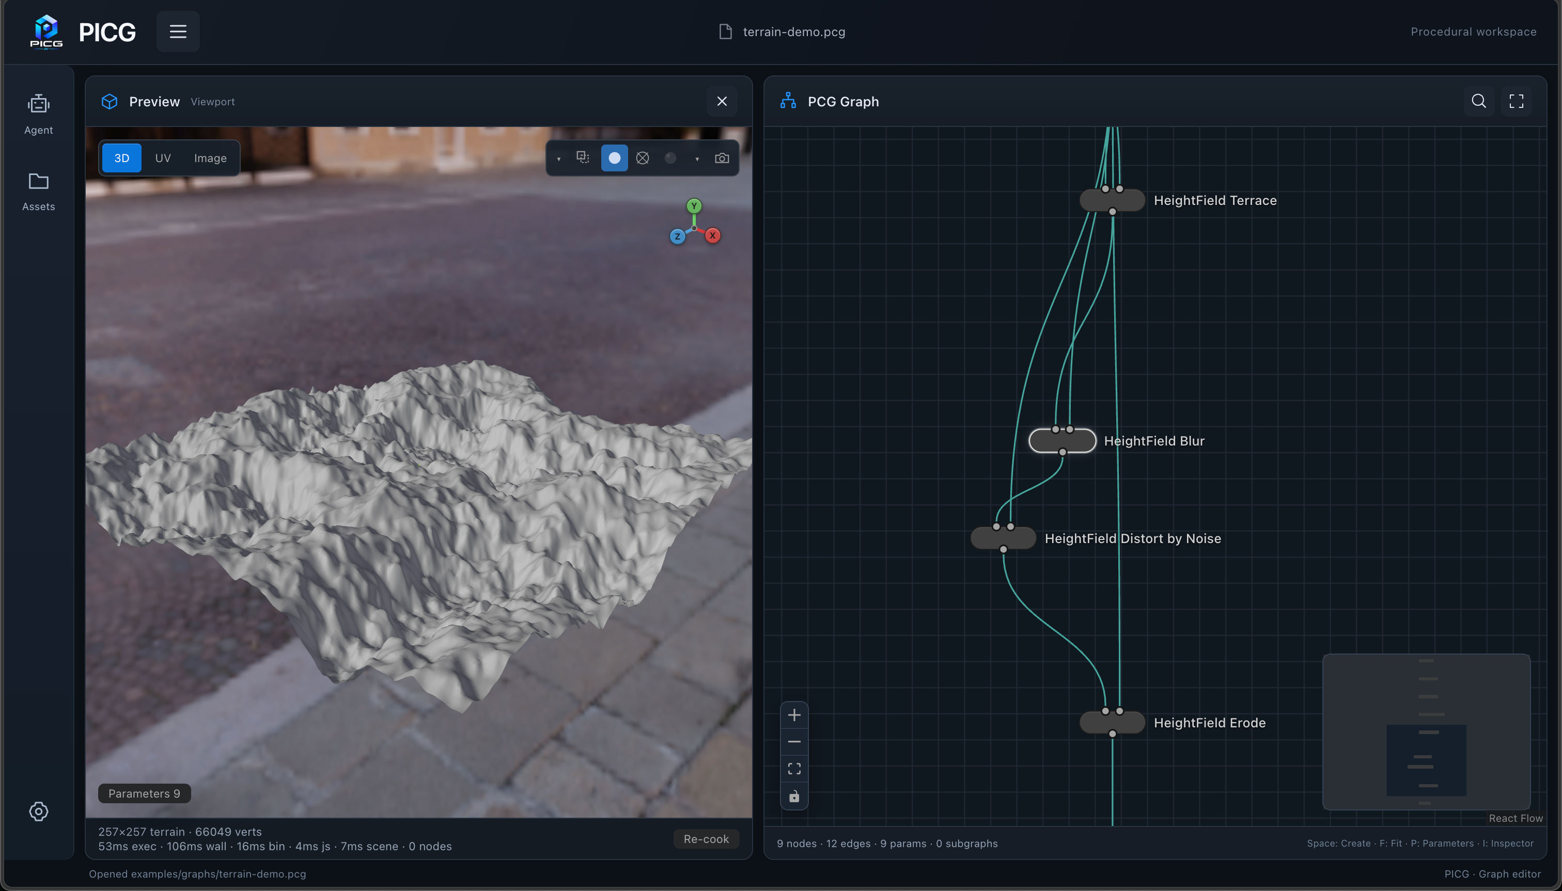Click the graph minimap
Screen dimensions: 1562x891
coord(1427,732)
